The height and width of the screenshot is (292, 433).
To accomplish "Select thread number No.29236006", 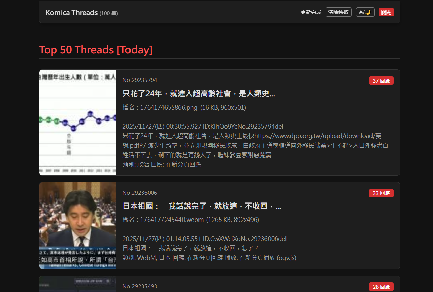I will tap(140, 193).
